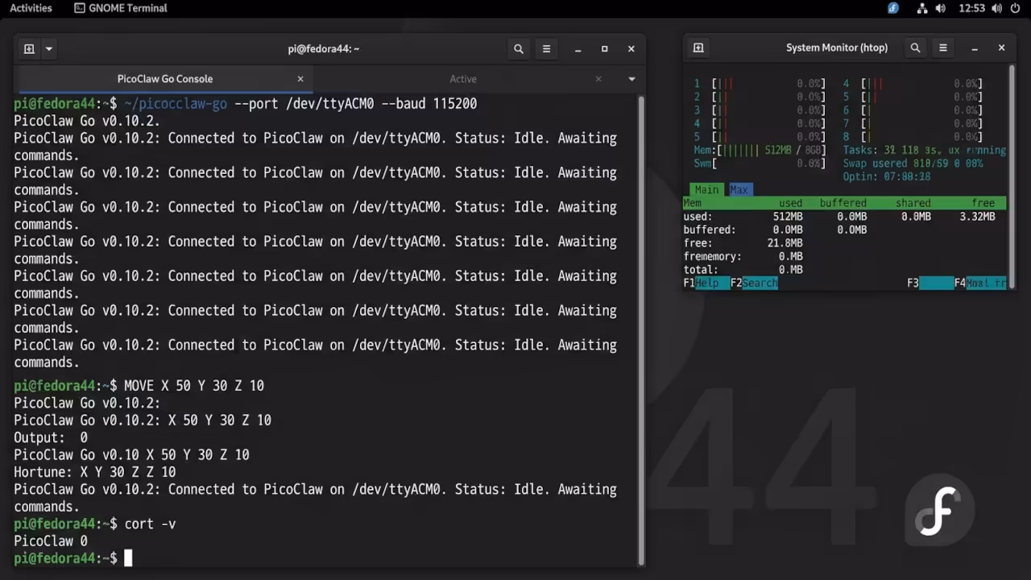Click the 'Optin: 07:80:18' line
This screenshot has width=1031, height=580.
886,176
